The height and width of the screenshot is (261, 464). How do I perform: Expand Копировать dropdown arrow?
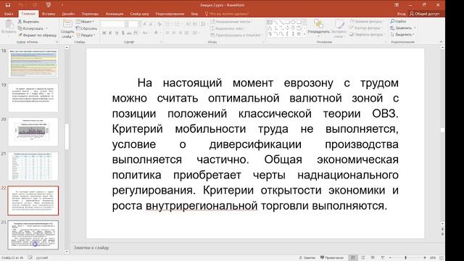coord(46,28)
